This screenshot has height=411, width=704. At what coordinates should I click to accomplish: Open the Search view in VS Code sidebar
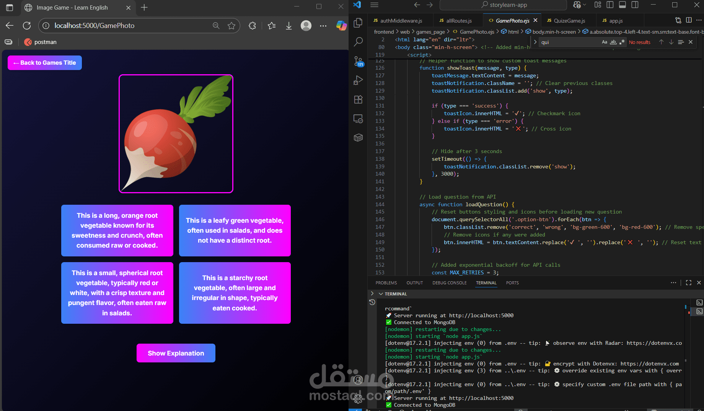coord(358,42)
